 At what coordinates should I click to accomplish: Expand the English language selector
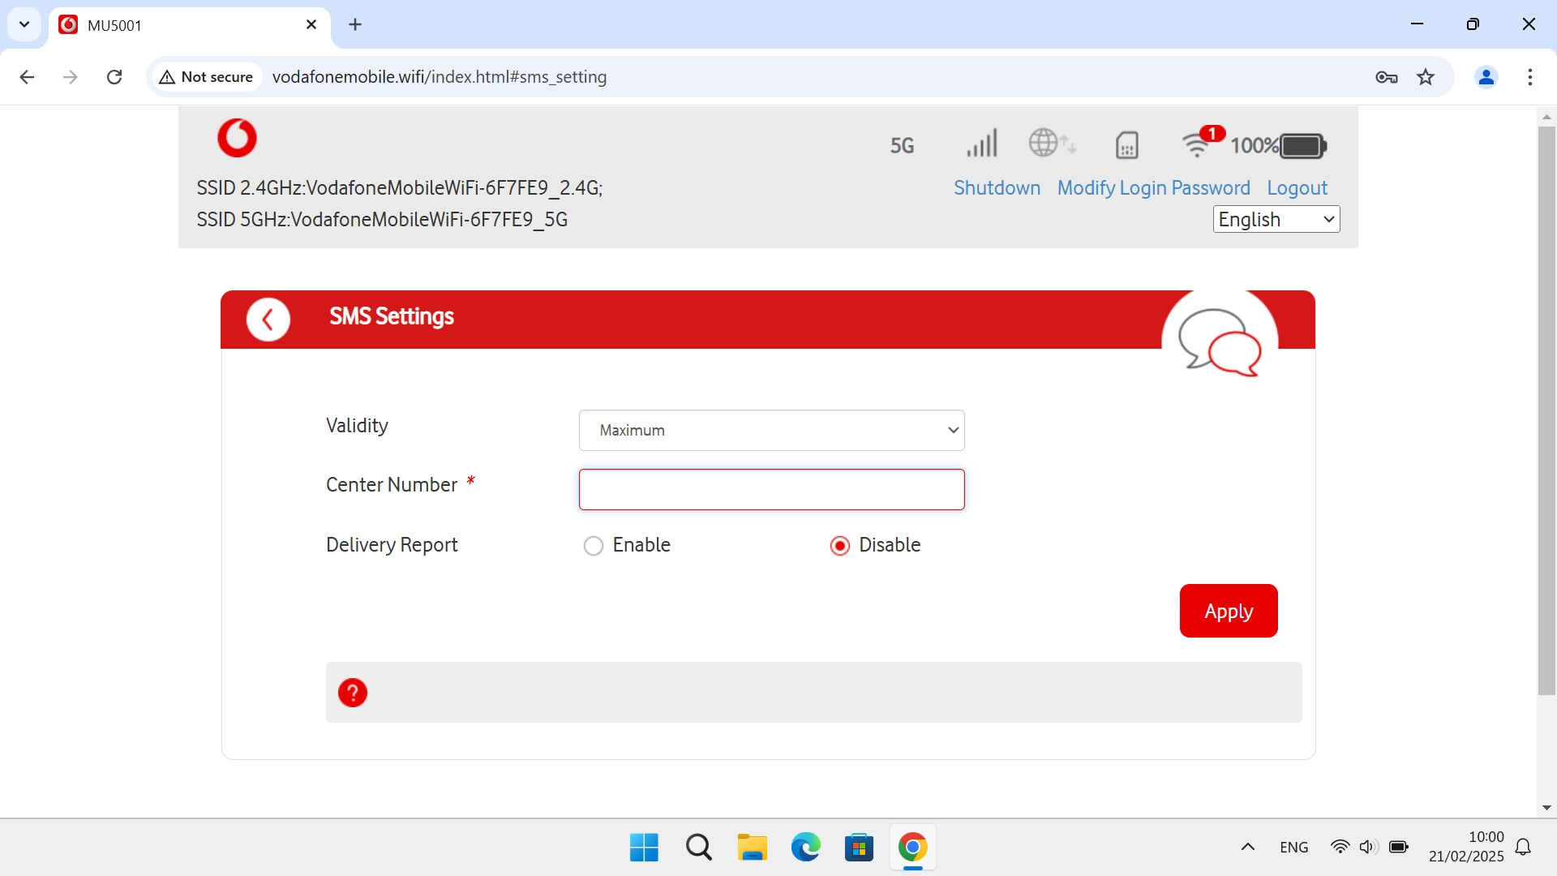coord(1276,219)
